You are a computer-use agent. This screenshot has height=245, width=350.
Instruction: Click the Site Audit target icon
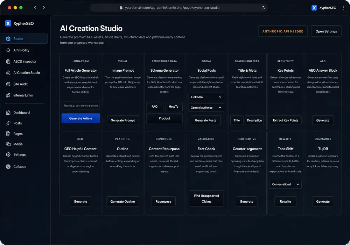click(8, 84)
